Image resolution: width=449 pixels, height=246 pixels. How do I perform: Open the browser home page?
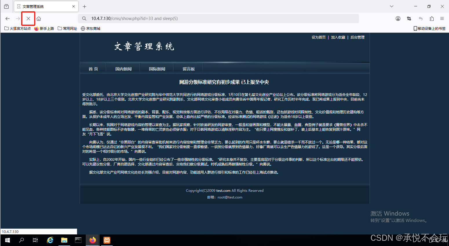click(x=39, y=19)
